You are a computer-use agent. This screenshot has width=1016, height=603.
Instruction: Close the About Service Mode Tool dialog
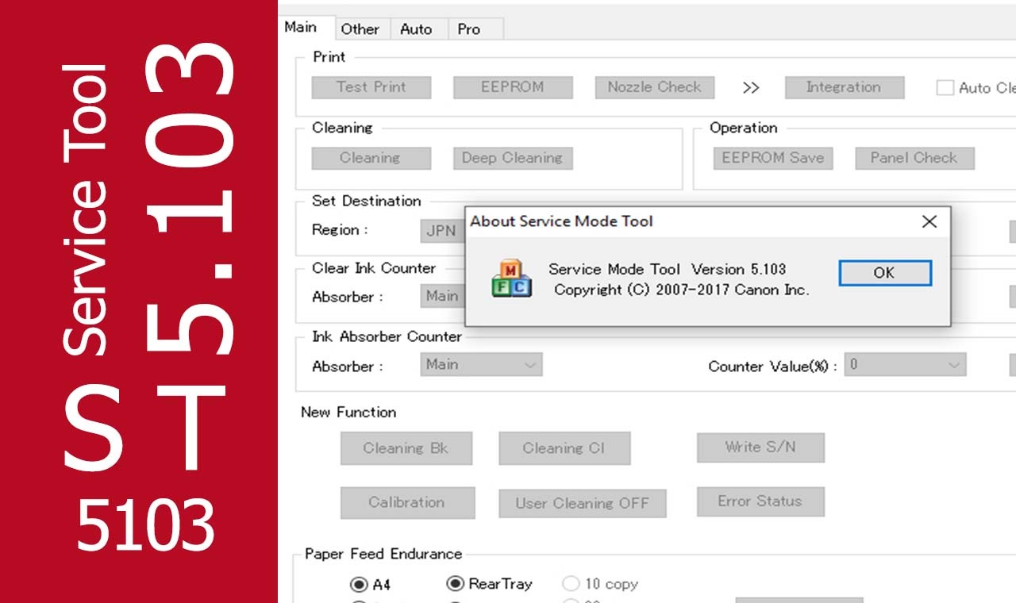point(929,222)
